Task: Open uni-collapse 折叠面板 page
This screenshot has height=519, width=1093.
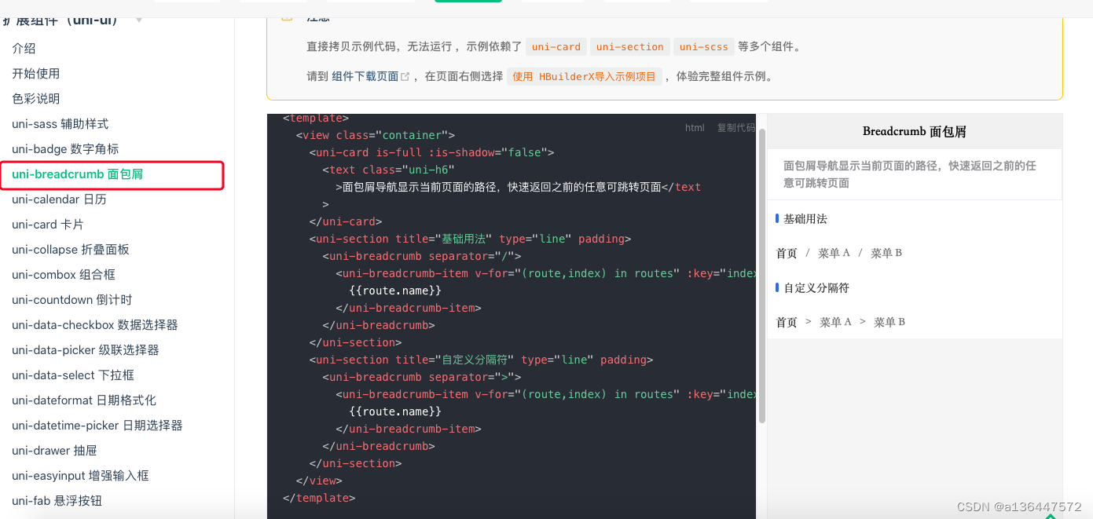Action: 71,250
